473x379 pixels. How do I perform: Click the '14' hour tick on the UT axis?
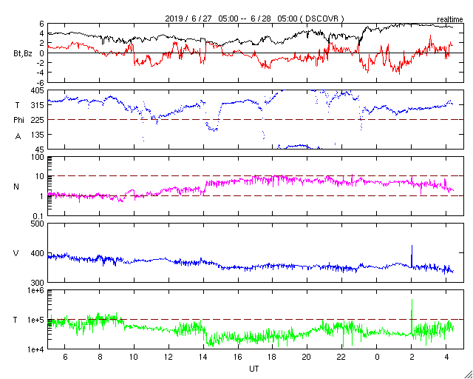point(203,357)
